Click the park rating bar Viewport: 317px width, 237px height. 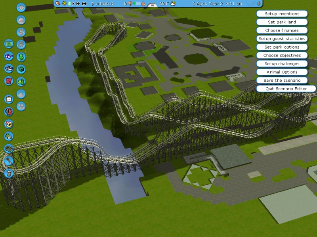(136, 4)
